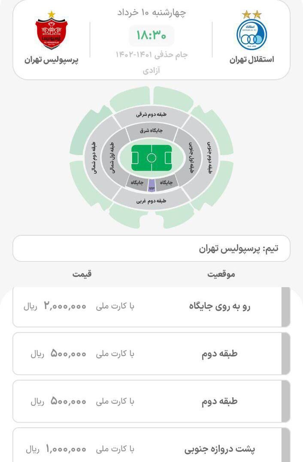Open the team selector showing پرسپولیس تهران
This screenshot has width=303, height=462.
click(151, 248)
